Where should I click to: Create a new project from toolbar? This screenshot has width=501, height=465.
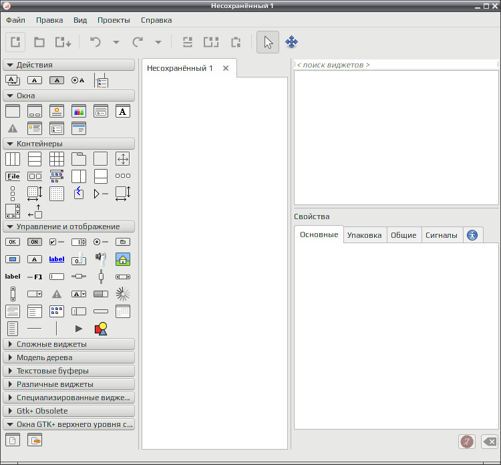15,42
